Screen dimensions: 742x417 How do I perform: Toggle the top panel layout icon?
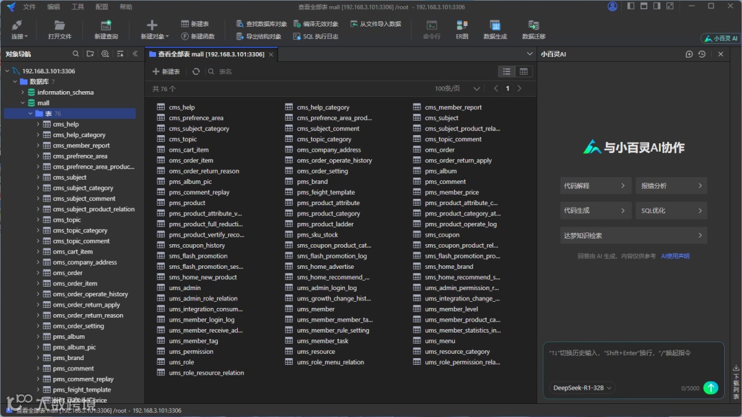point(644,6)
